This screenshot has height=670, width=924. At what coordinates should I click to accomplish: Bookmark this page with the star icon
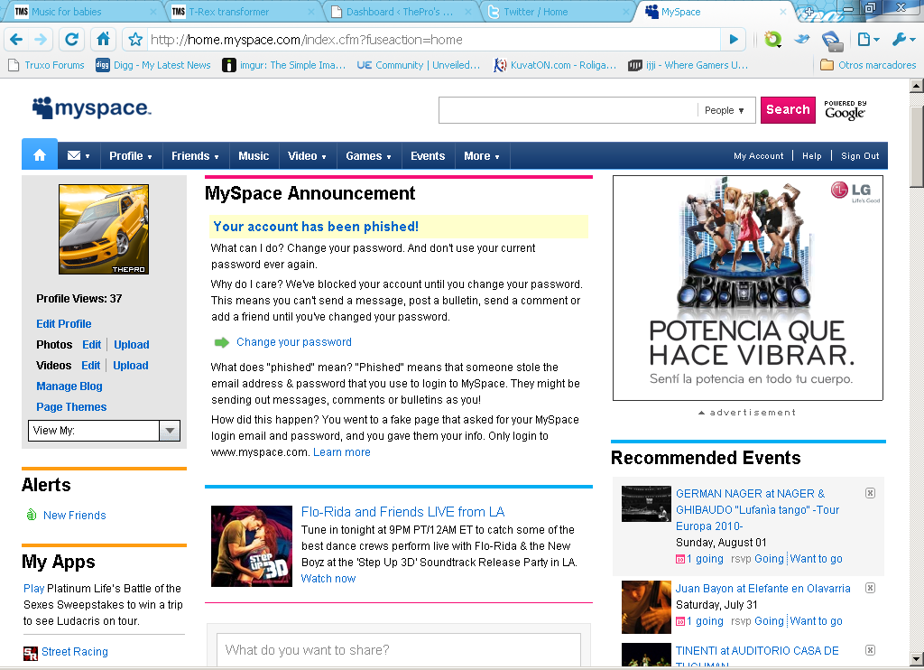[x=135, y=40]
